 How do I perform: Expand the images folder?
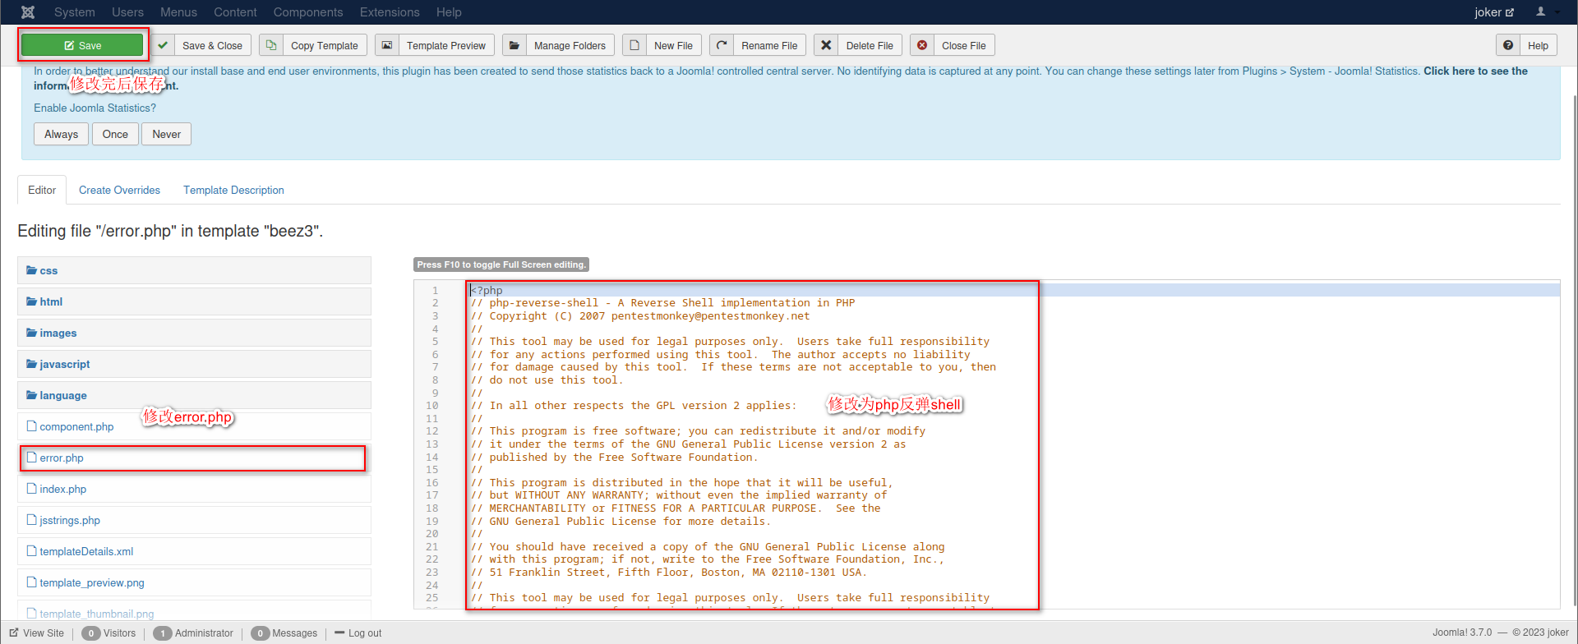click(194, 333)
